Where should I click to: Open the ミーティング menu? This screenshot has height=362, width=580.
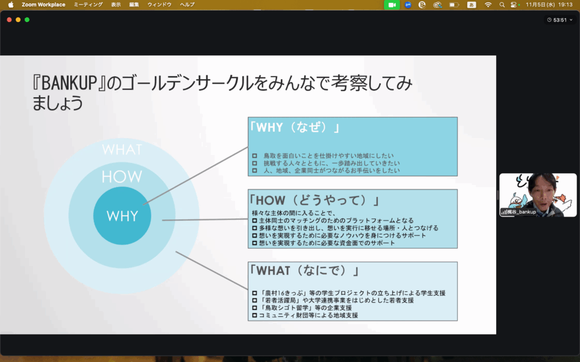tap(88, 5)
